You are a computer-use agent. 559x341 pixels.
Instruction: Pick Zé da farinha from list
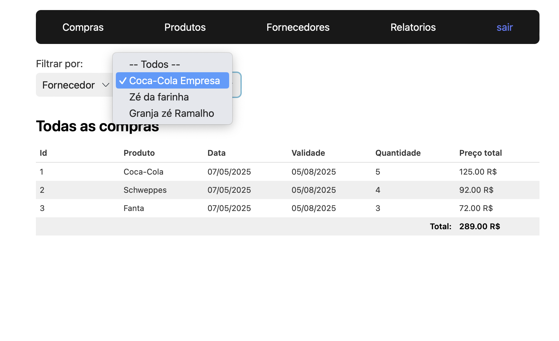tap(159, 97)
